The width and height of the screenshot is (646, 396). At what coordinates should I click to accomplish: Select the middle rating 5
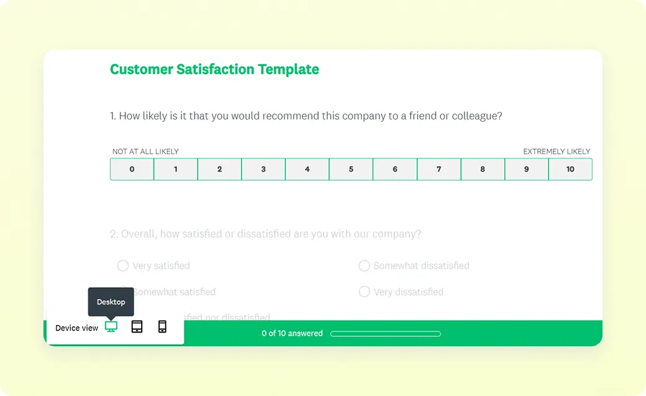pos(351,169)
